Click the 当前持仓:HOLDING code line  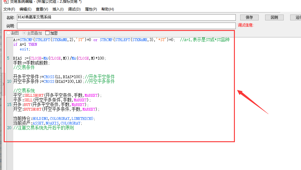54,118
